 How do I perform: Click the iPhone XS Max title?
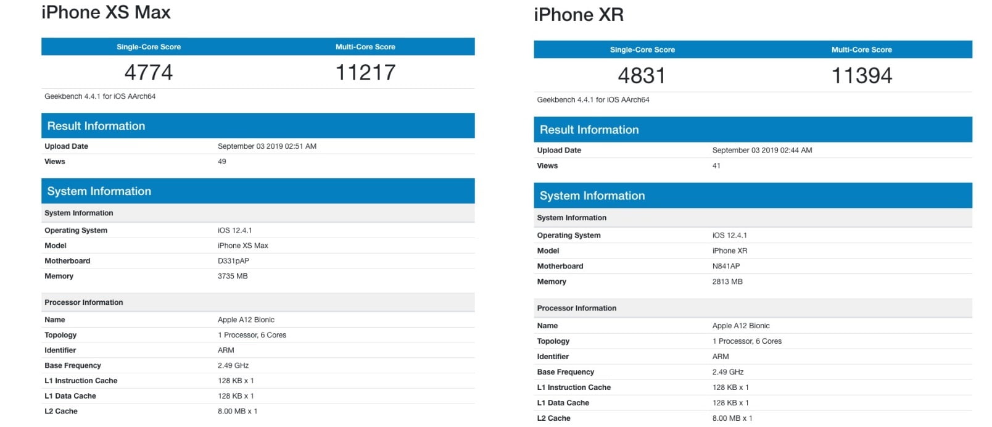tap(105, 12)
